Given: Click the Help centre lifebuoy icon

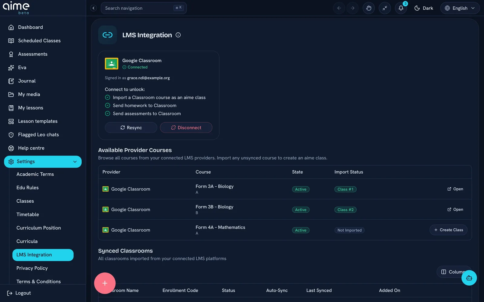Looking at the screenshot, I should pyautogui.click(x=11, y=148).
